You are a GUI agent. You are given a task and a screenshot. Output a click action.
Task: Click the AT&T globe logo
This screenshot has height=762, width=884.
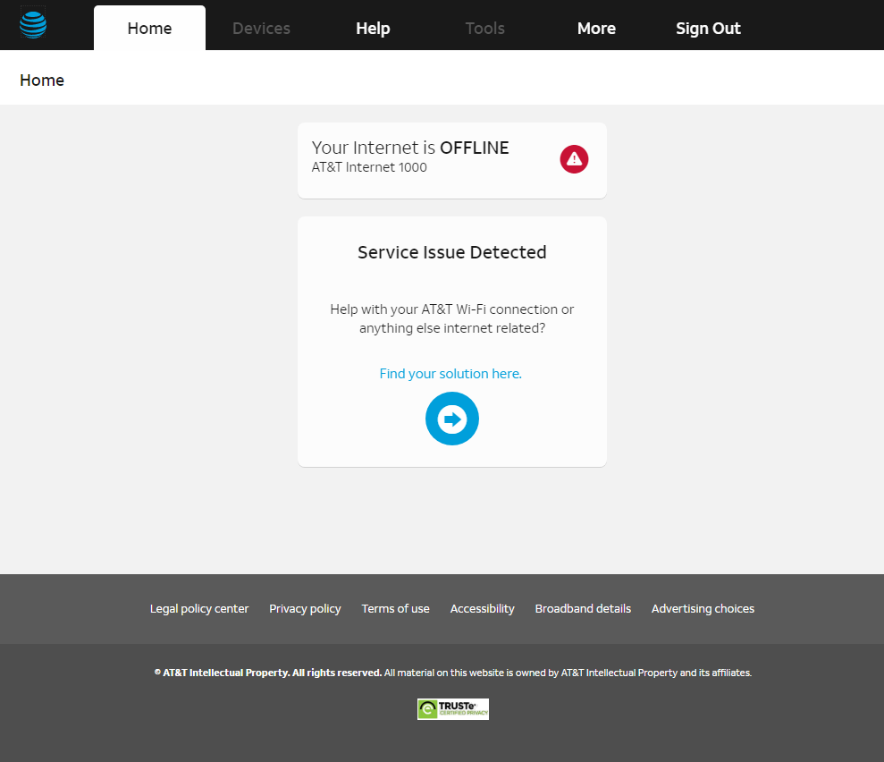[33, 25]
